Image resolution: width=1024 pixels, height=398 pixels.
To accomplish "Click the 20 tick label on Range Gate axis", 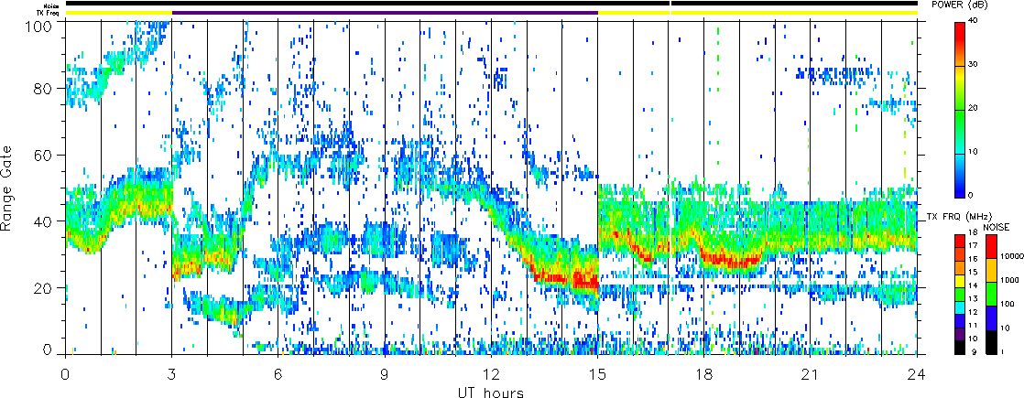I will (43, 287).
